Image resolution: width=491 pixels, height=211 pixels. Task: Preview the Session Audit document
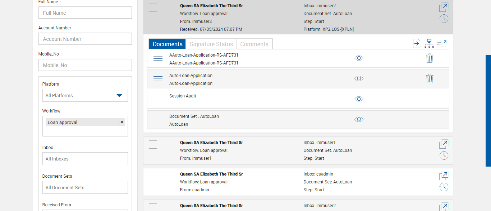click(359, 99)
